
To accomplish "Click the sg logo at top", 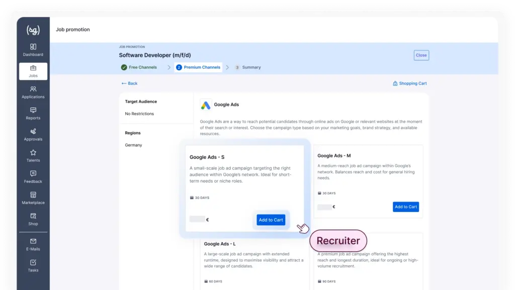I will point(33,30).
